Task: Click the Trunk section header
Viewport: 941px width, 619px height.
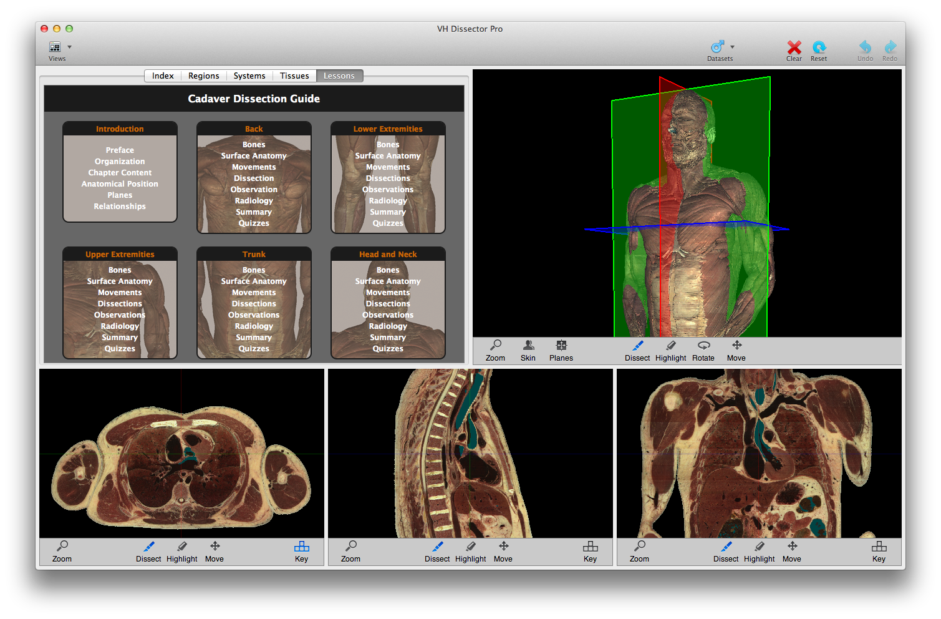Action: click(254, 255)
